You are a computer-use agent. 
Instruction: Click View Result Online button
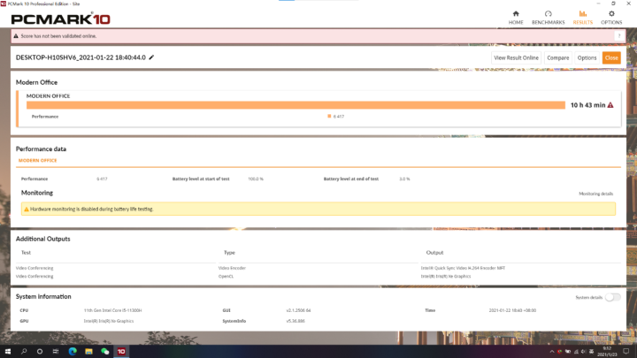pos(516,57)
